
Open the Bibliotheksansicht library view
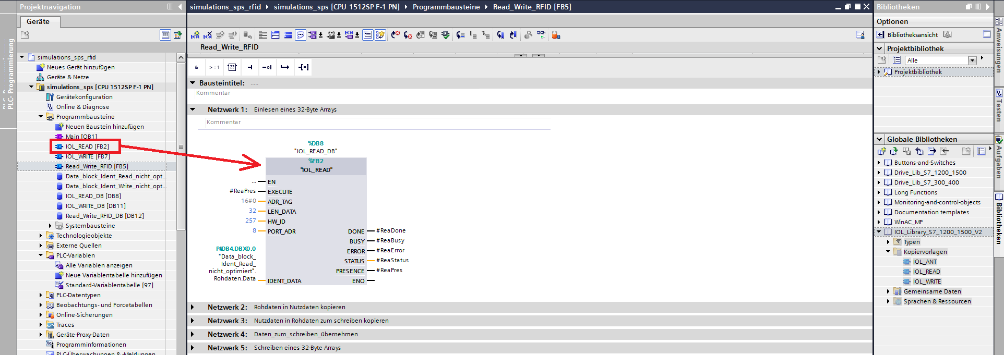[x=912, y=35]
